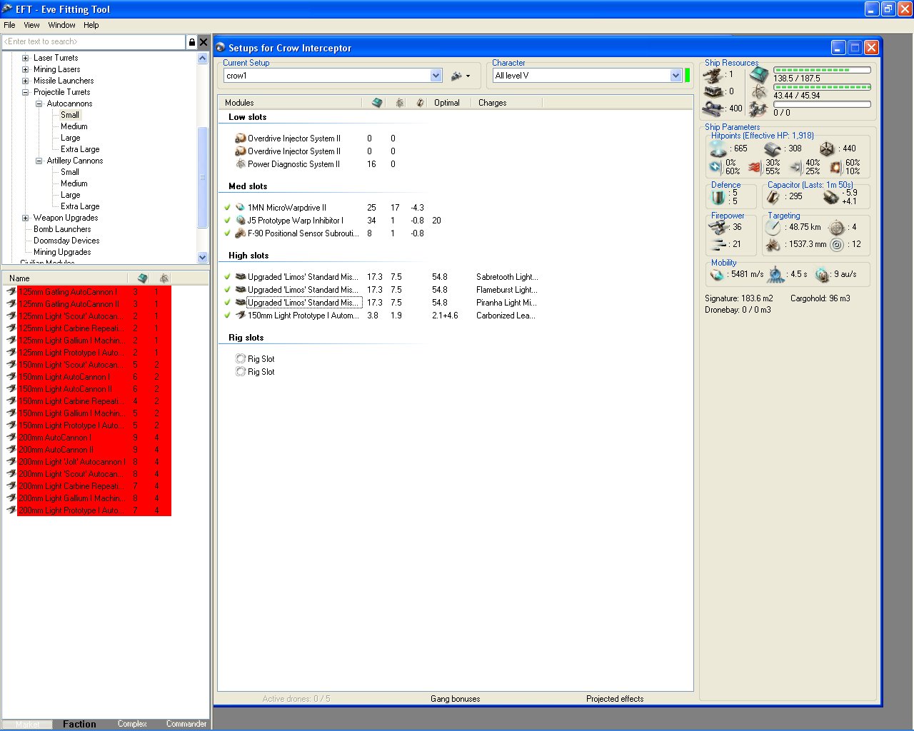Viewport: 914px width, 731px height.
Task: Click the warp speed icon showing 9 au/s
Action: tap(823, 274)
